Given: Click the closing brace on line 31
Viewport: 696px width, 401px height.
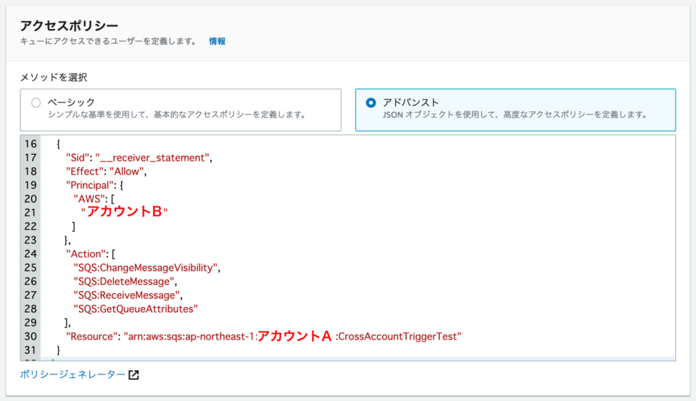Looking at the screenshot, I should (x=58, y=350).
